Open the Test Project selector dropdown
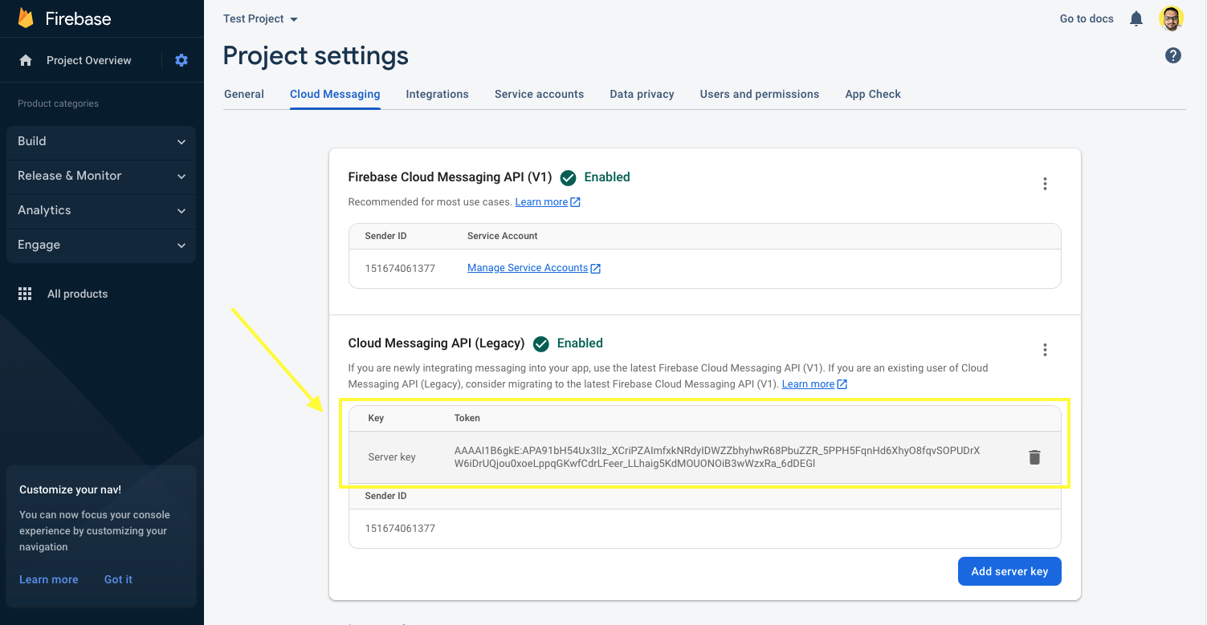Viewport: 1207px width, 625px height. point(260,18)
